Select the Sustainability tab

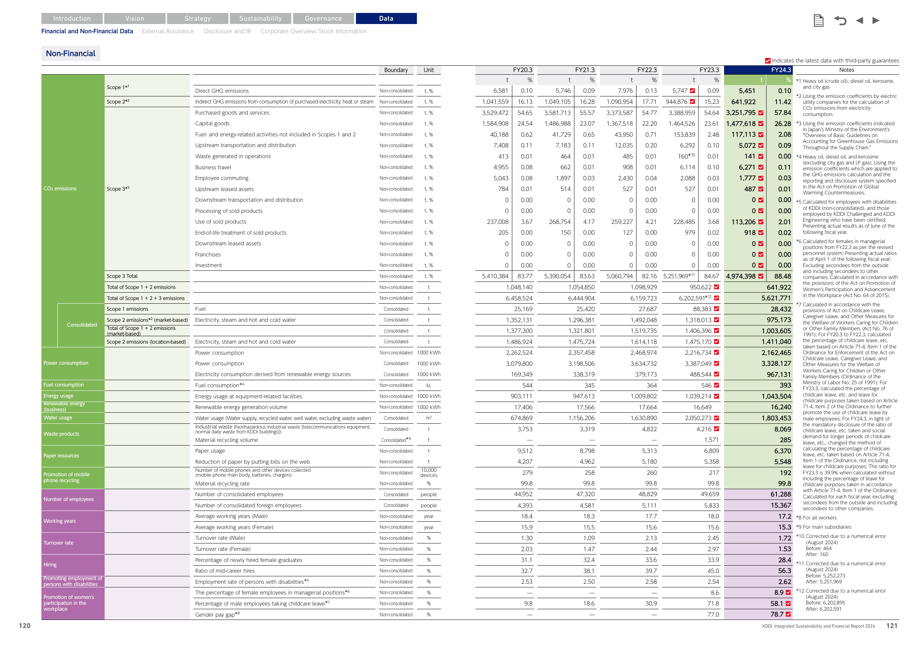pyautogui.click(x=261, y=18)
